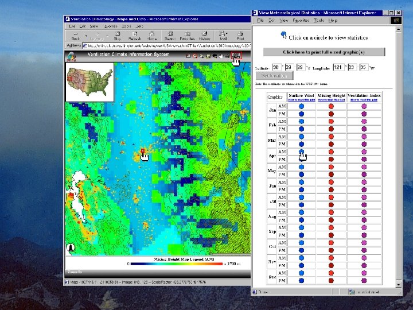Click the May AM Surface Wind circle

tap(302, 167)
